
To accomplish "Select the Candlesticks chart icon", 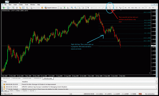I will [65, 8].
